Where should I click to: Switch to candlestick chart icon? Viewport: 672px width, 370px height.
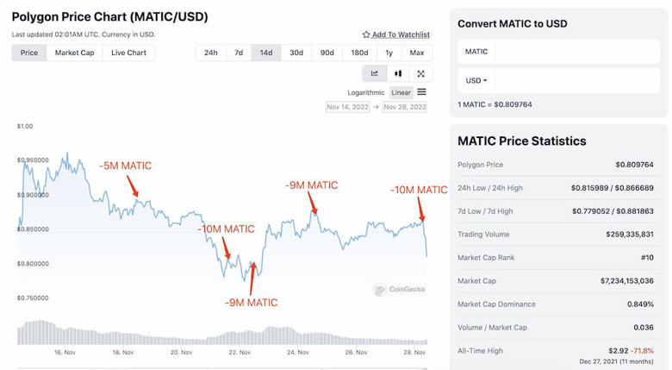(x=398, y=73)
